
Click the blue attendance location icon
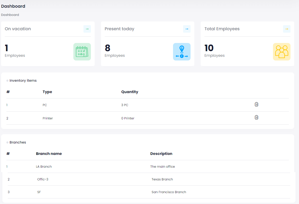(182, 52)
